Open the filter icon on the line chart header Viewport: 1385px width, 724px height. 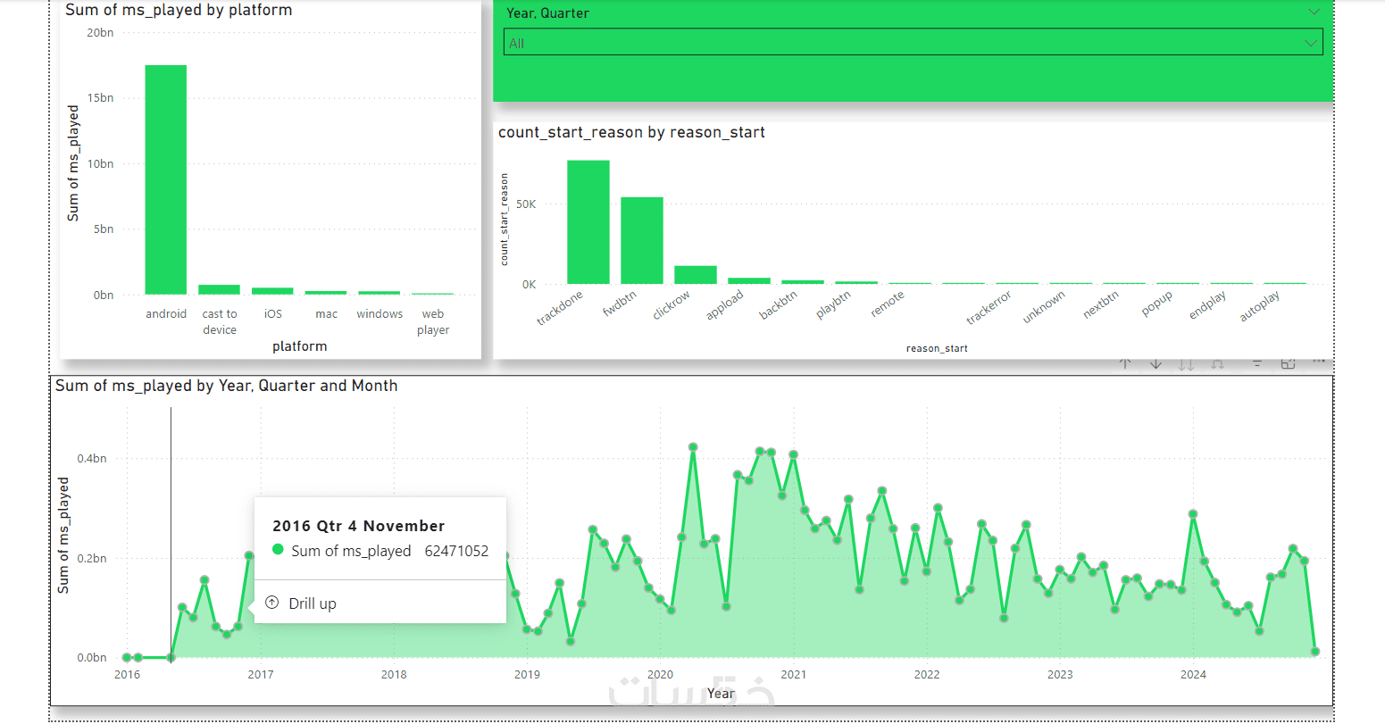(x=1257, y=363)
